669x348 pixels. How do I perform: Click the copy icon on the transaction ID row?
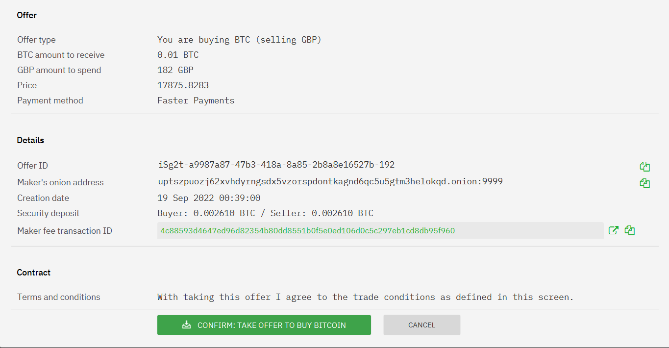pos(630,230)
